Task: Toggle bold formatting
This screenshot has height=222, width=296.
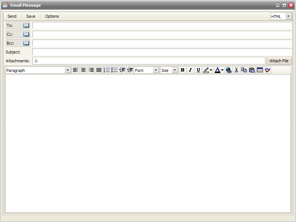Action: tap(182, 70)
